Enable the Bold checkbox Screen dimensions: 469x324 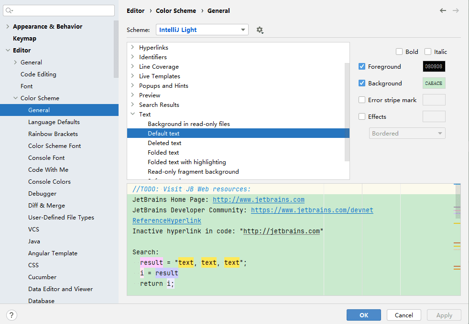tap(399, 52)
